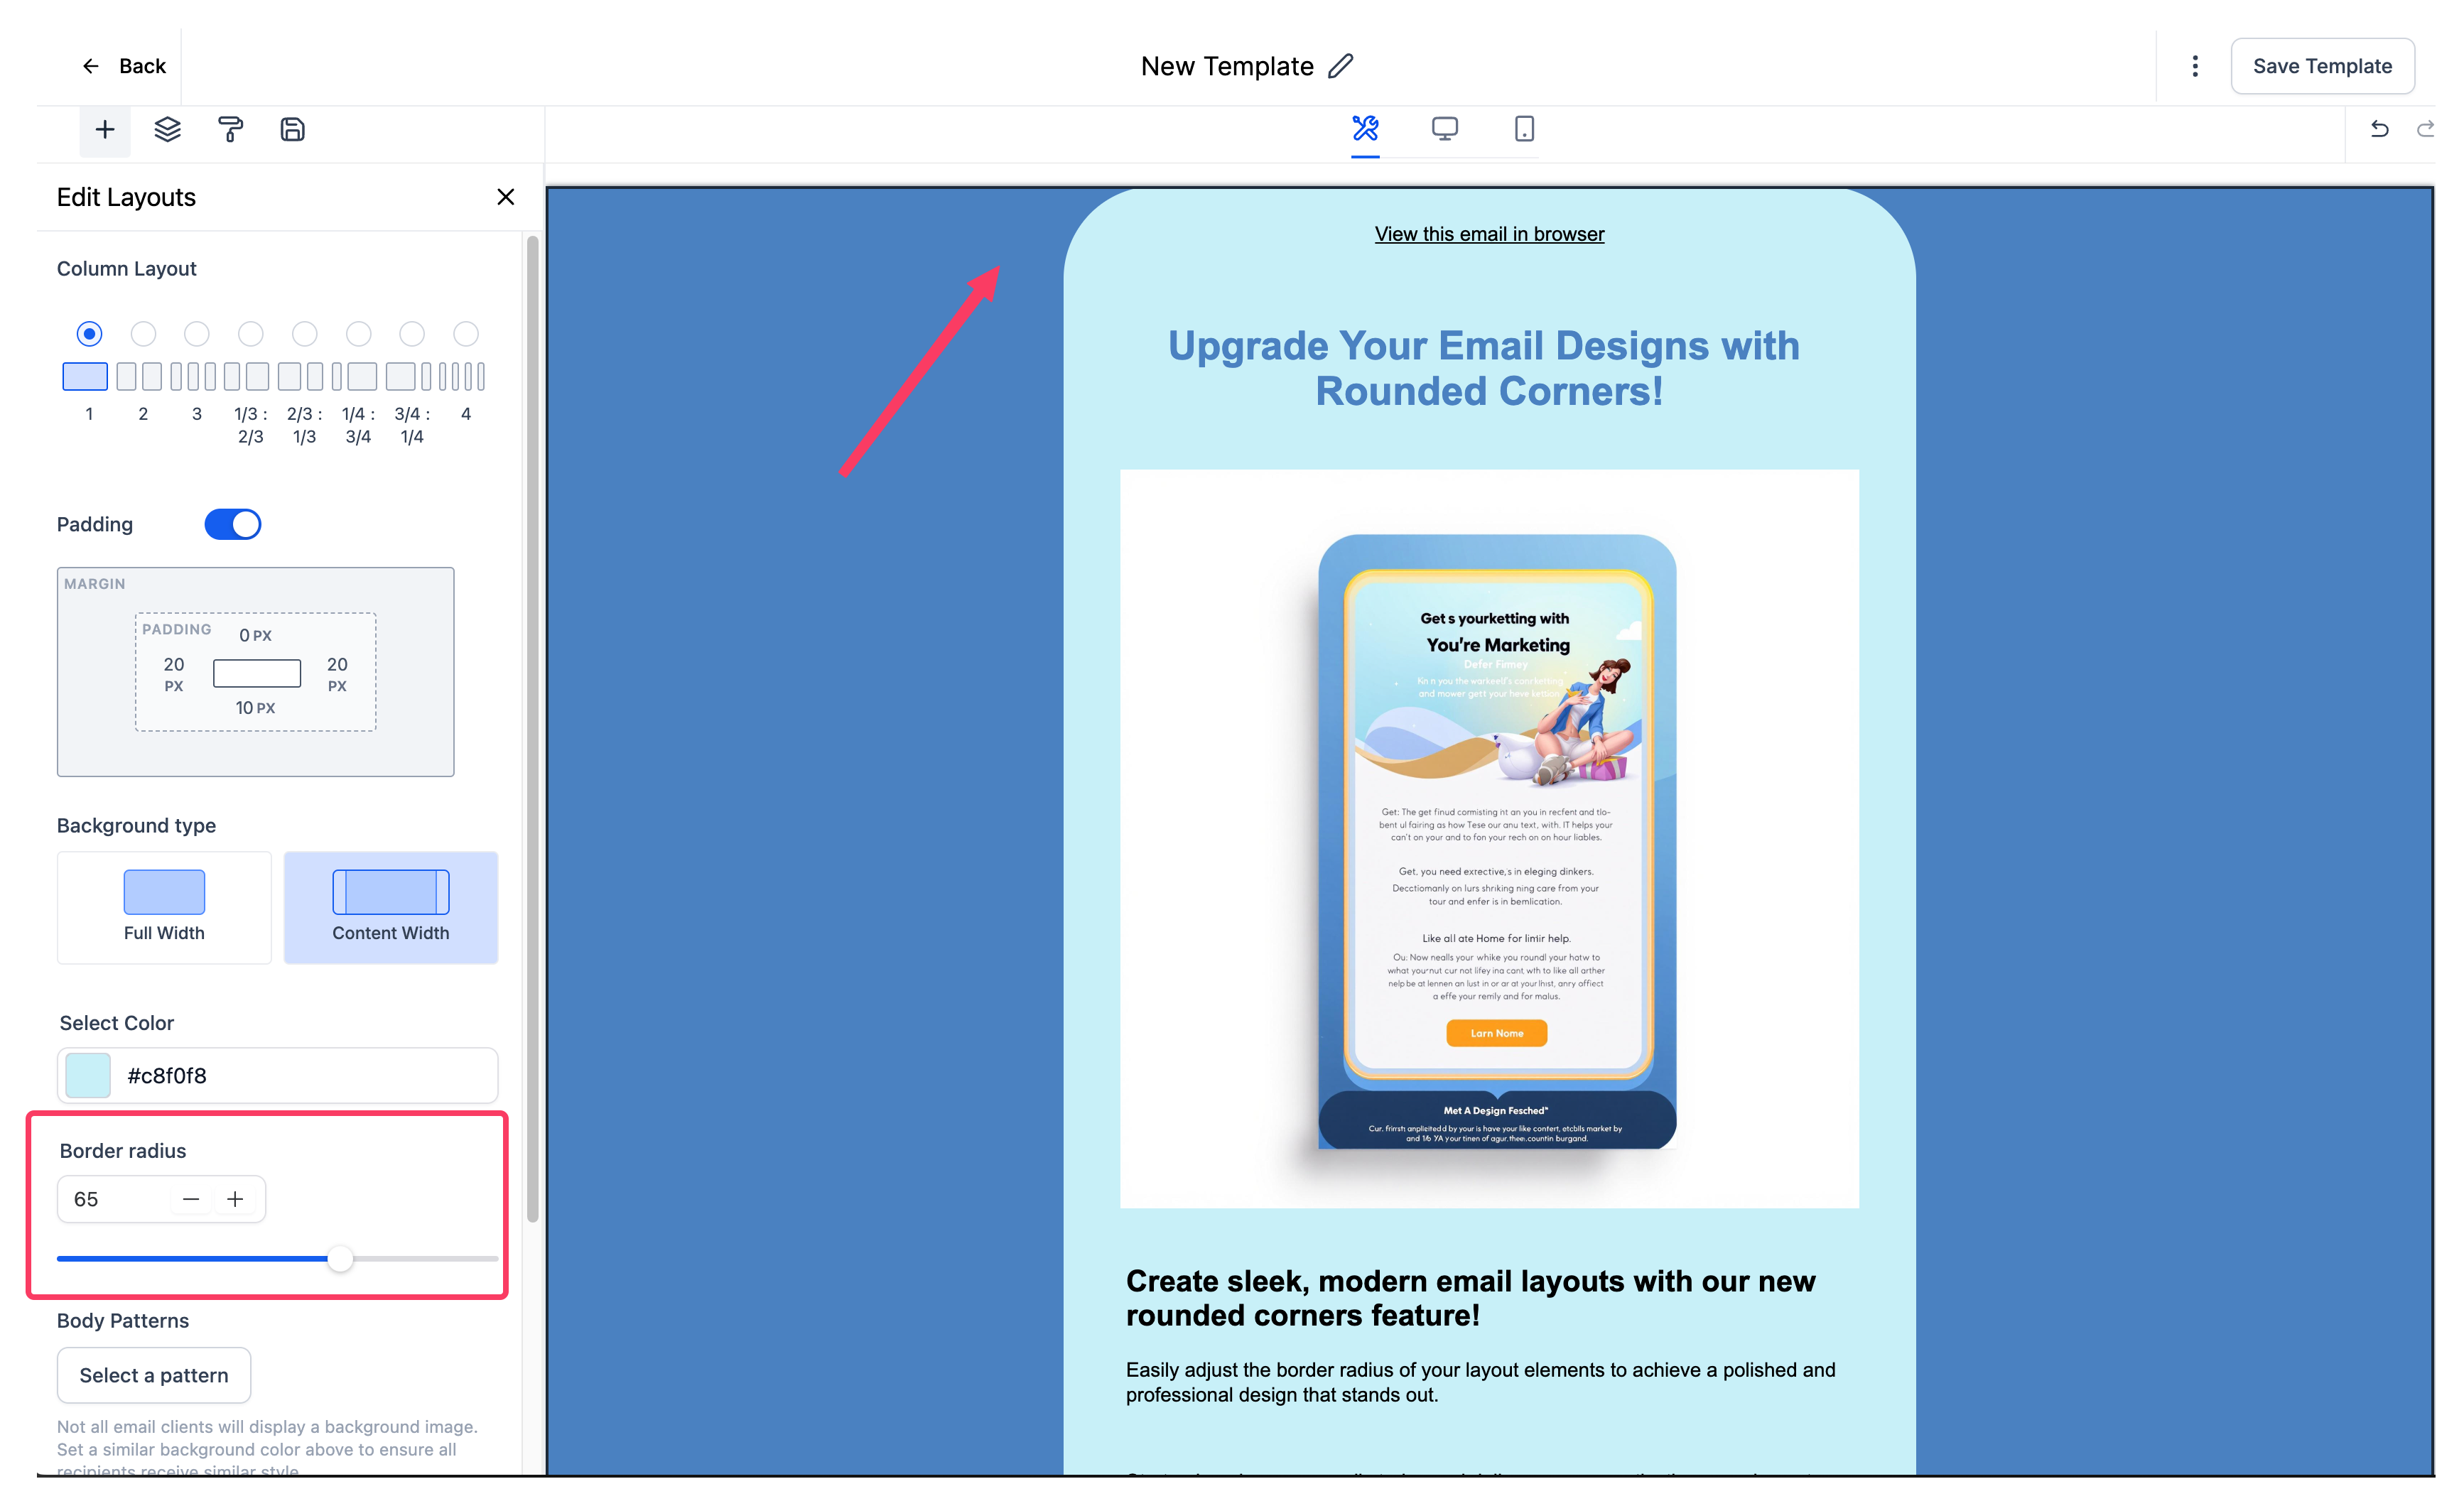Open the add block panel

[104, 130]
